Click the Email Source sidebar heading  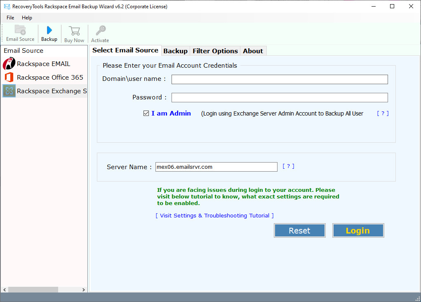coord(24,51)
